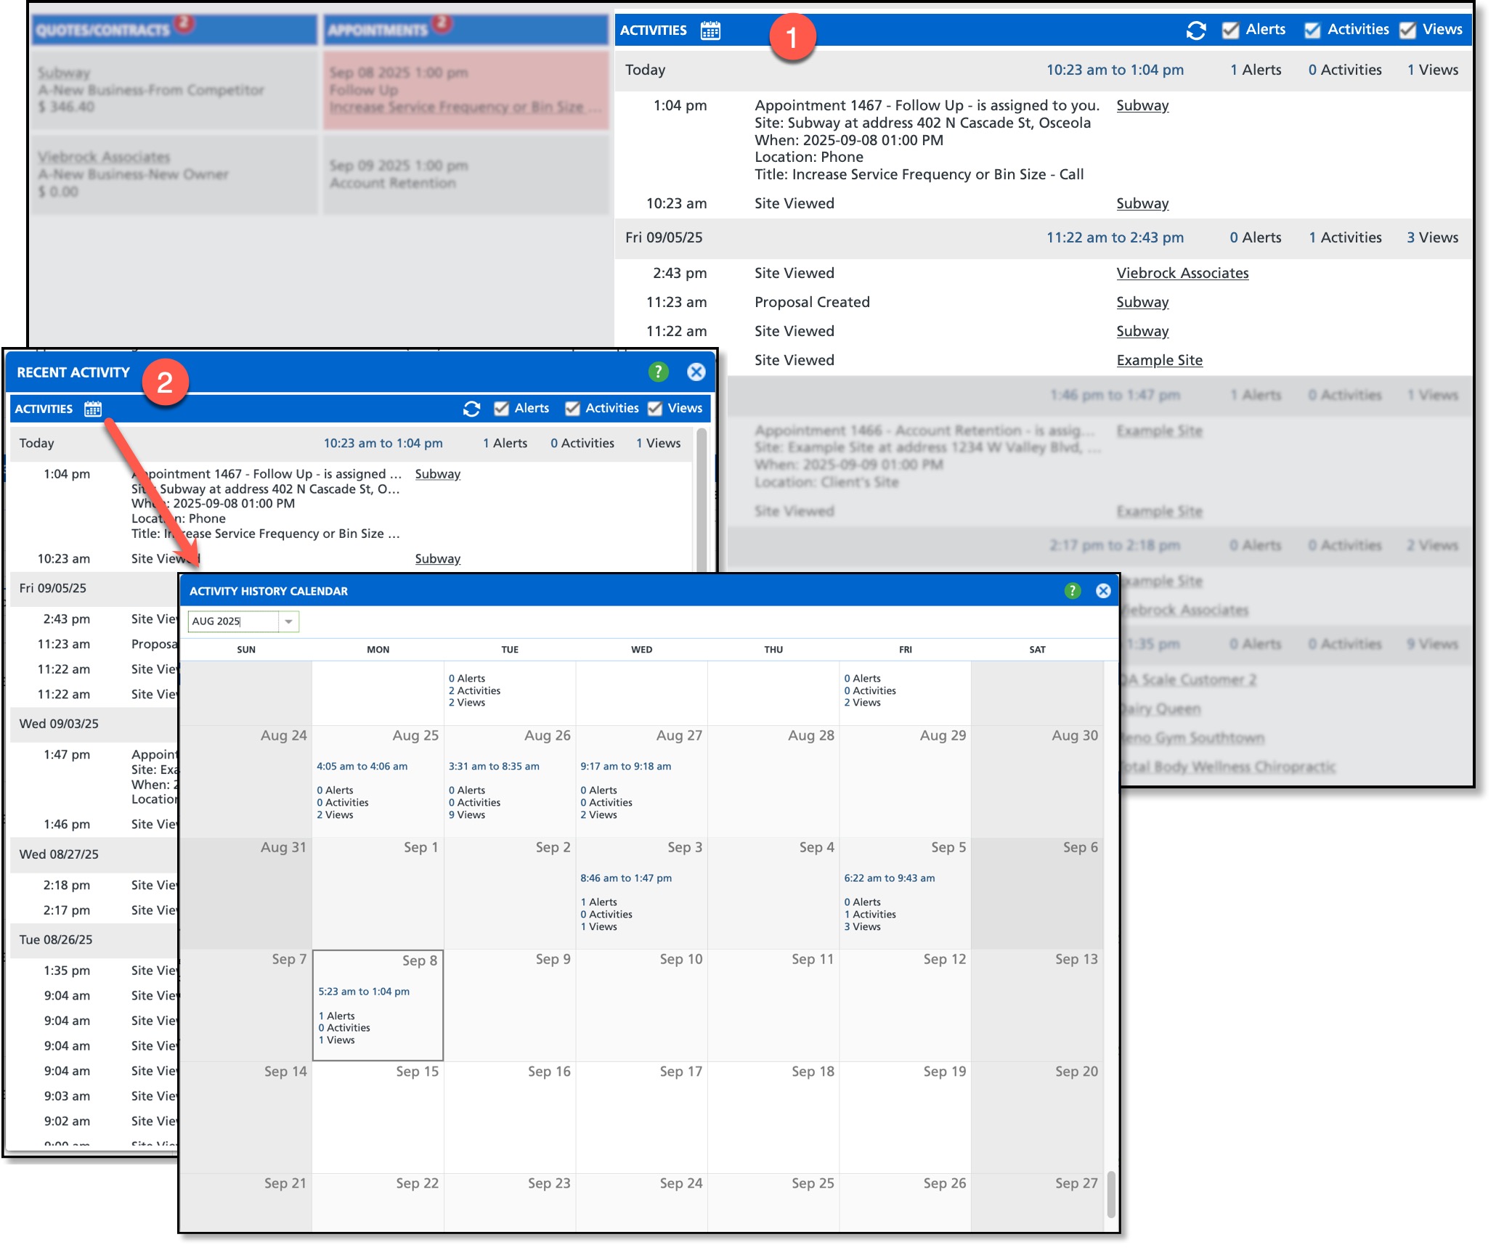Open help icon in Recent Activity header

657,372
